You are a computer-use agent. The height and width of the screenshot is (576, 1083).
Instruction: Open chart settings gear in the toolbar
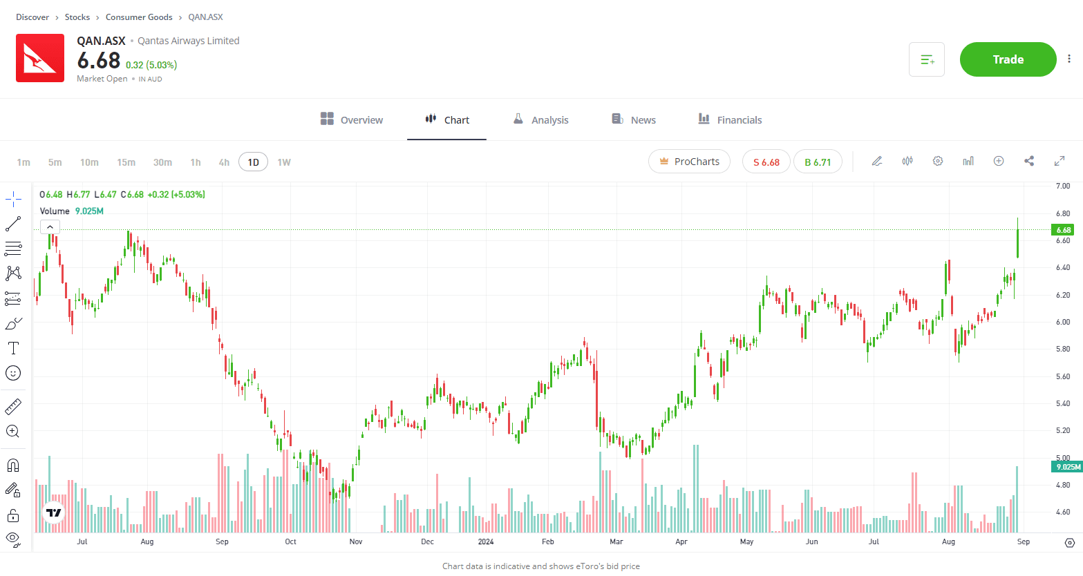[x=938, y=161]
